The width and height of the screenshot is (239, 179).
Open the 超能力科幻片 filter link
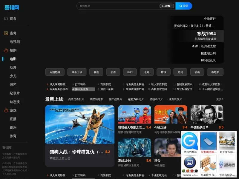coord(136,99)
